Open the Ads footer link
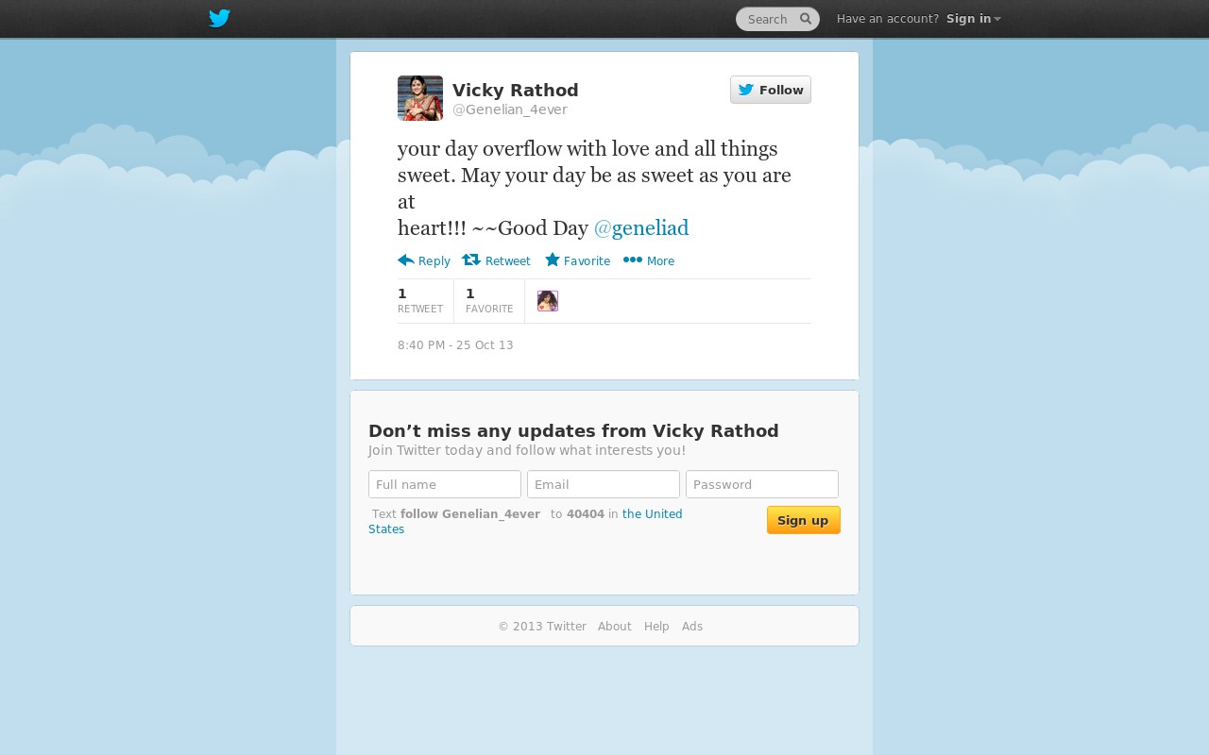 692,627
